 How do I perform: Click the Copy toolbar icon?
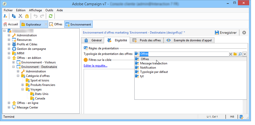click(x=14, y=16)
